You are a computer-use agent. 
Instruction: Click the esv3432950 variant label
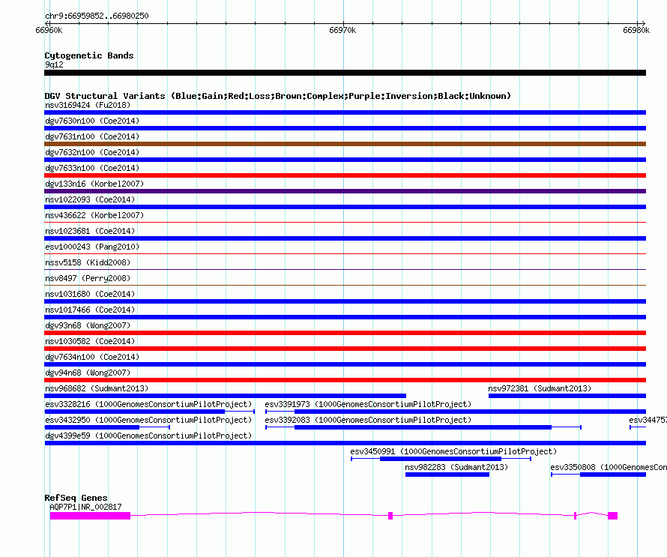pos(148,420)
